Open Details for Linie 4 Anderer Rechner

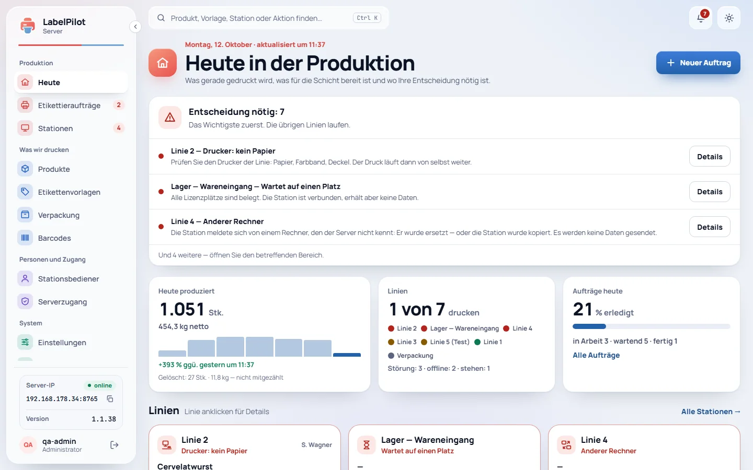pyautogui.click(x=710, y=227)
